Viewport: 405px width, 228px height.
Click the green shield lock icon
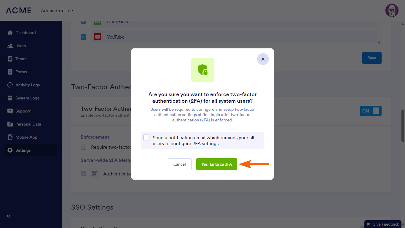pos(203,70)
